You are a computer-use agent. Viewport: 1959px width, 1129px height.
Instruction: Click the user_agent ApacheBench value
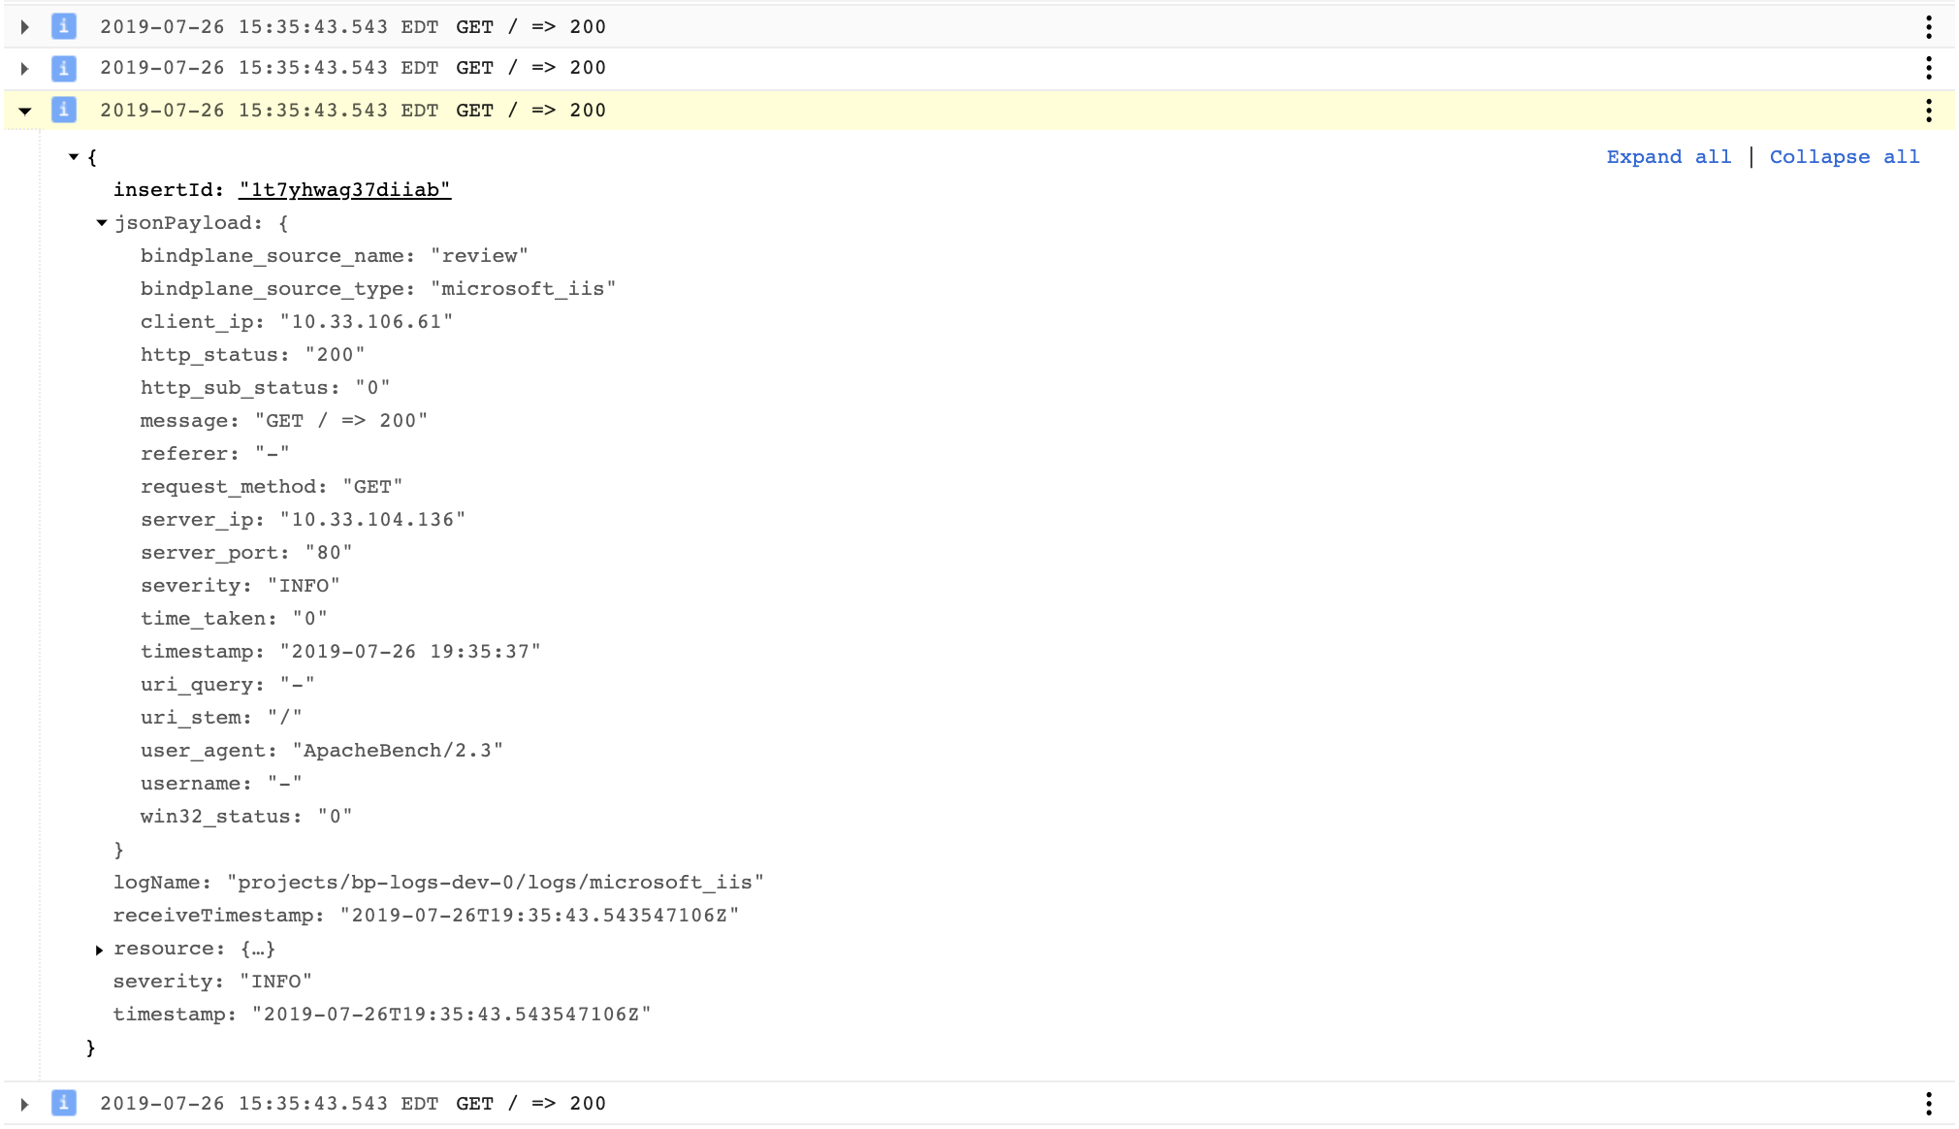(x=398, y=751)
